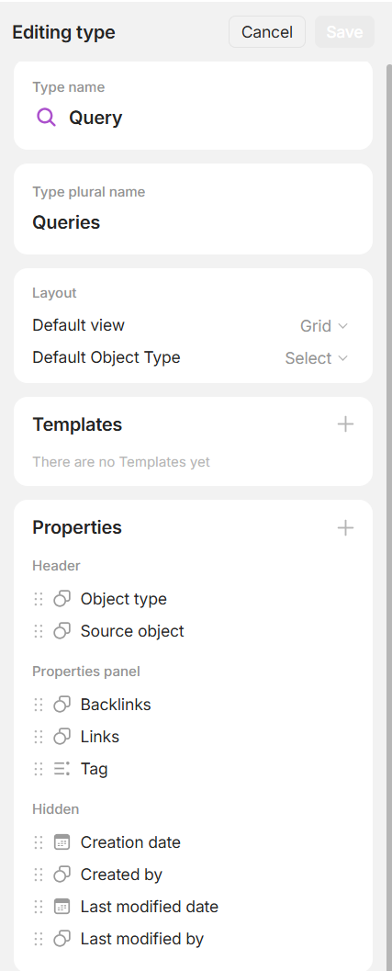Click the Last modified date calendar icon

click(62, 907)
